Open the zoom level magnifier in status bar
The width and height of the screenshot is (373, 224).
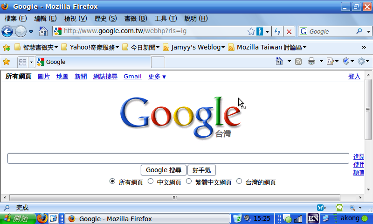pyautogui.click(x=352, y=208)
